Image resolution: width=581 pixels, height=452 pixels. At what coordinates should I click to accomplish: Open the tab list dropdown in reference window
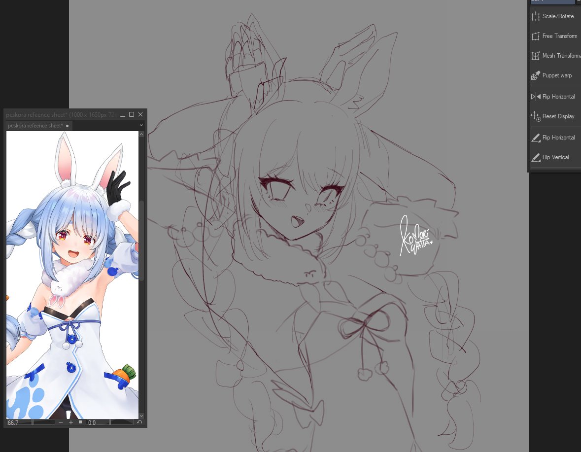pyautogui.click(x=141, y=125)
